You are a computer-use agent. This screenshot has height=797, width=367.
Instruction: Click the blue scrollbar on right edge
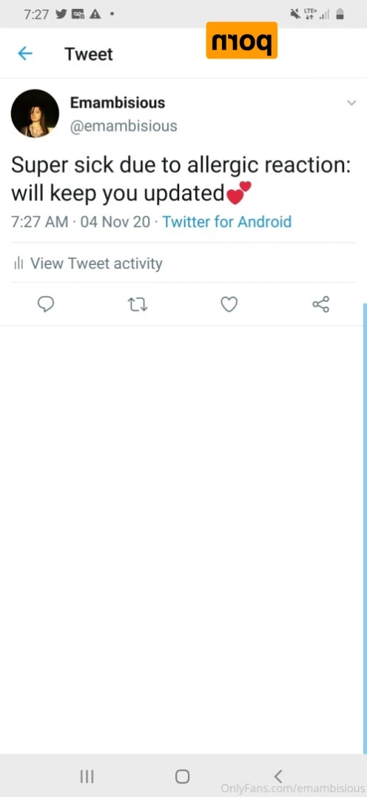pyautogui.click(x=365, y=528)
